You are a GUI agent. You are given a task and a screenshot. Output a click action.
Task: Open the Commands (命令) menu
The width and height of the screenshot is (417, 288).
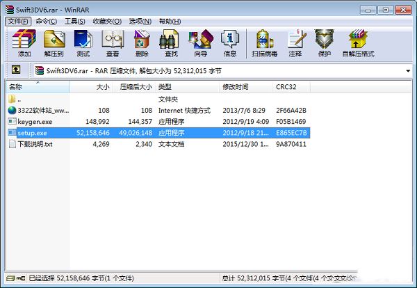47,22
